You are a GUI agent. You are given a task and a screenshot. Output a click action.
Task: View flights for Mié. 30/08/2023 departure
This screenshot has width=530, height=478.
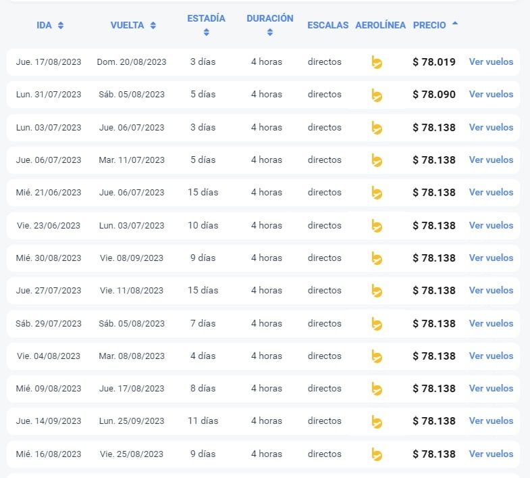(491, 258)
